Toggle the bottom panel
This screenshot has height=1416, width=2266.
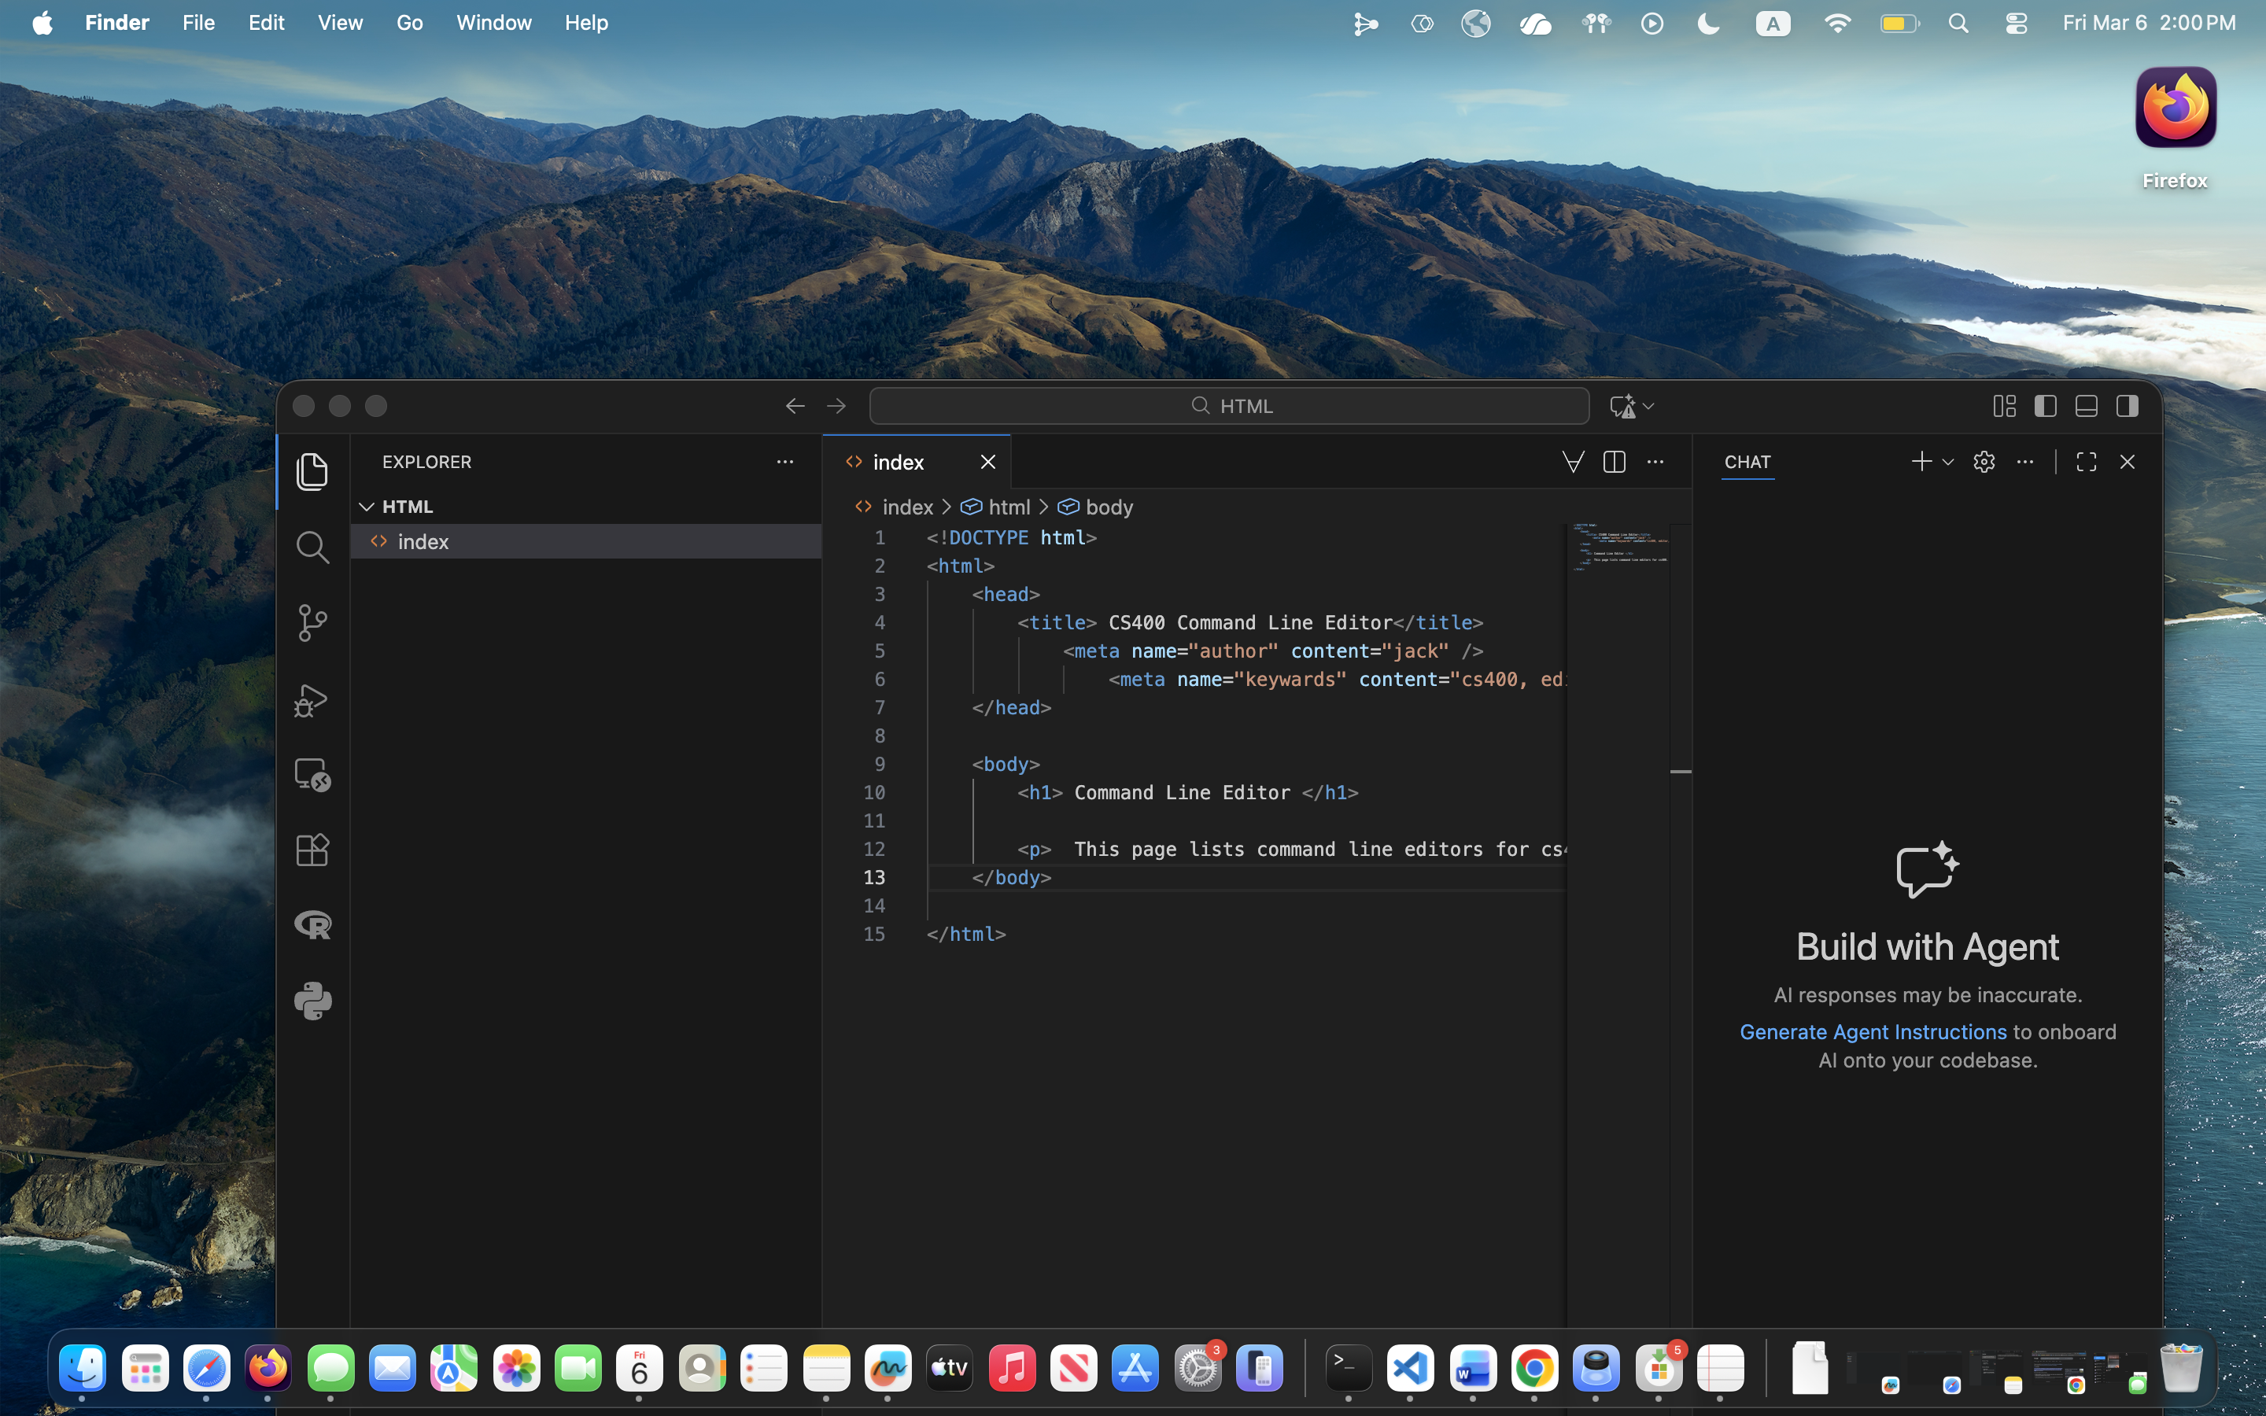pos(2087,405)
